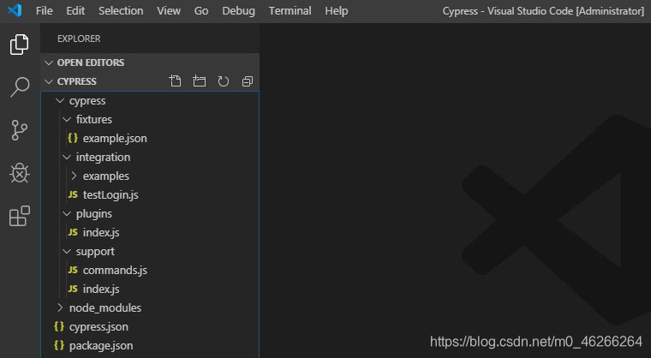The width and height of the screenshot is (651, 358).
Task: Open the Source Control view
Action: tap(20, 130)
